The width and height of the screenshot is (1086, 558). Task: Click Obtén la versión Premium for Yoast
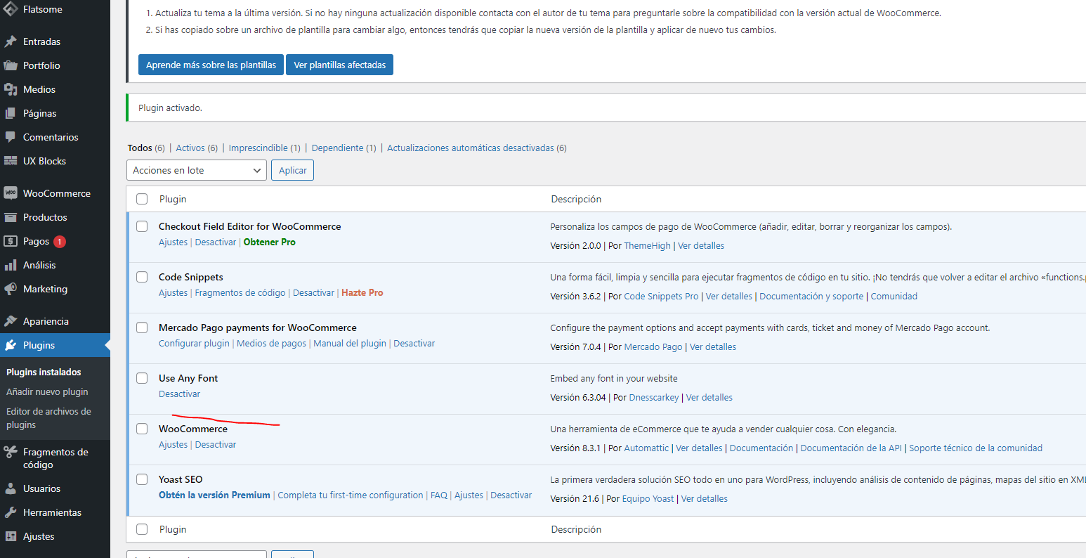point(214,495)
